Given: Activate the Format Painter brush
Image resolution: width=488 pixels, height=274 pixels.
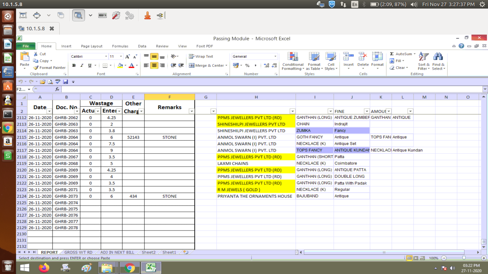Looking at the screenshot, I should click(50, 67).
